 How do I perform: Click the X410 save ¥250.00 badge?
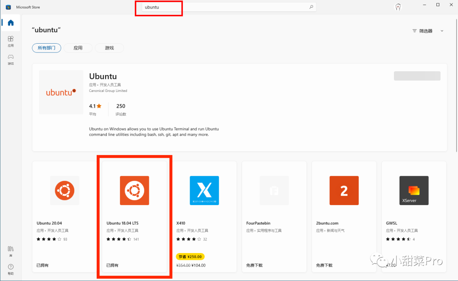click(x=190, y=257)
